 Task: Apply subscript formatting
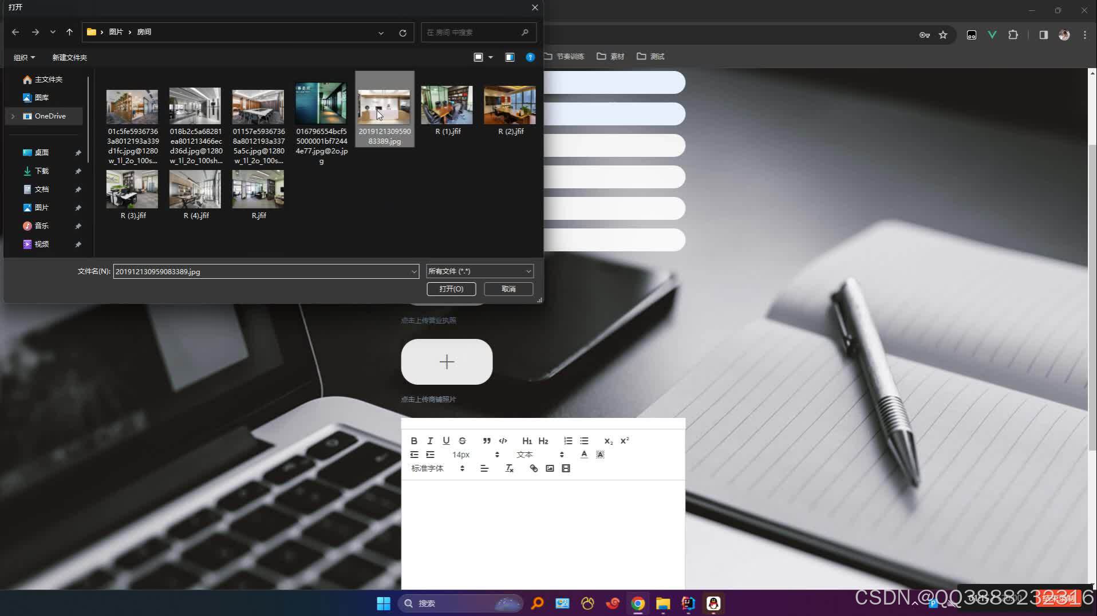point(608,441)
